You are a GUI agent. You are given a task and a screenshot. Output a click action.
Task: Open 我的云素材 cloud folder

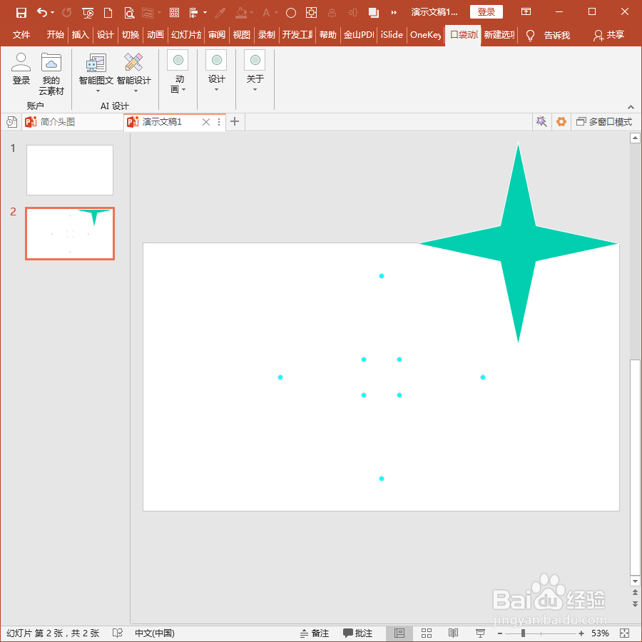click(51, 74)
